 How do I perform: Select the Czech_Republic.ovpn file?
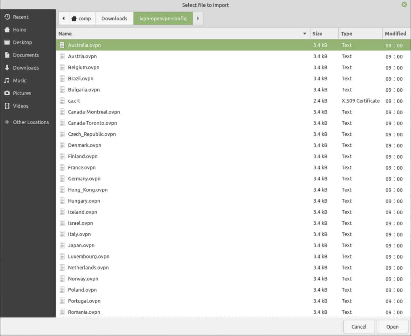233,134
